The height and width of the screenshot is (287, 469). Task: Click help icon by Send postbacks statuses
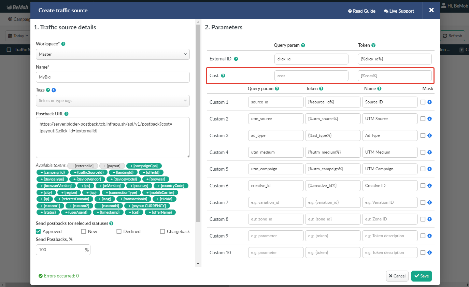[111, 224]
